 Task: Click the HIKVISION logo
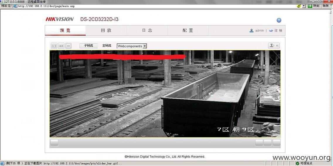[60, 19]
